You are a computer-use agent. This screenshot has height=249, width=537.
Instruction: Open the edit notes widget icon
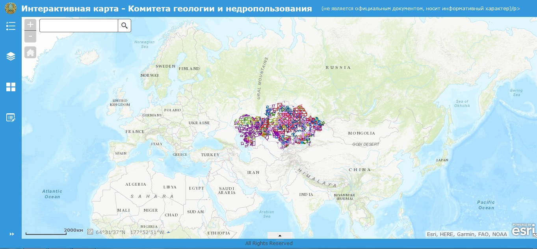pyautogui.click(x=11, y=117)
